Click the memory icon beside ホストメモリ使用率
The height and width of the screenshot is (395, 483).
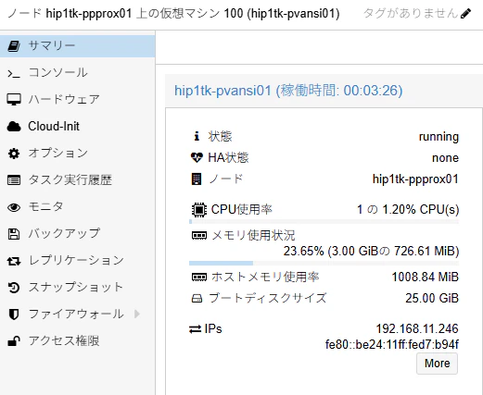coord(199,277)
